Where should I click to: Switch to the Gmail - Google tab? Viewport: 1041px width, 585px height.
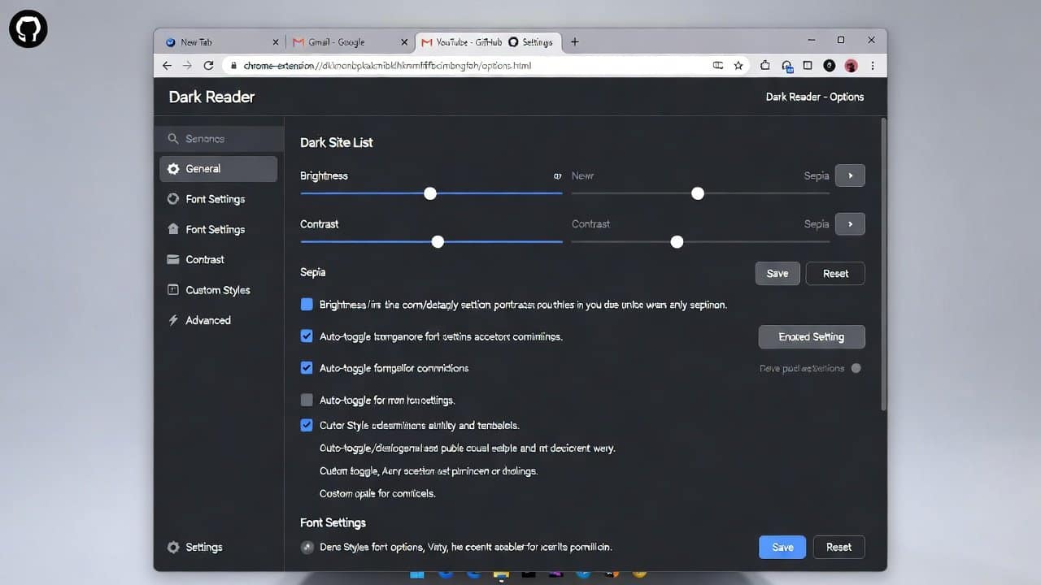click(x=350, y=42)
